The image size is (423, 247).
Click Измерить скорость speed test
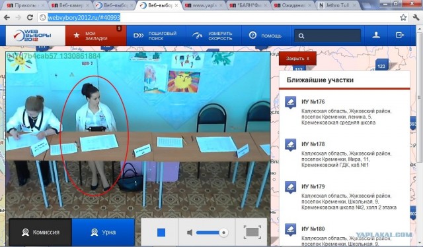[x=213, y=36]
